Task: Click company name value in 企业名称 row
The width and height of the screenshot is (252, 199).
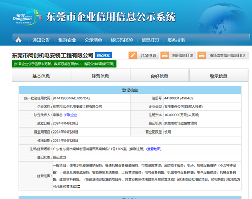Action: (x=78, y=107)
